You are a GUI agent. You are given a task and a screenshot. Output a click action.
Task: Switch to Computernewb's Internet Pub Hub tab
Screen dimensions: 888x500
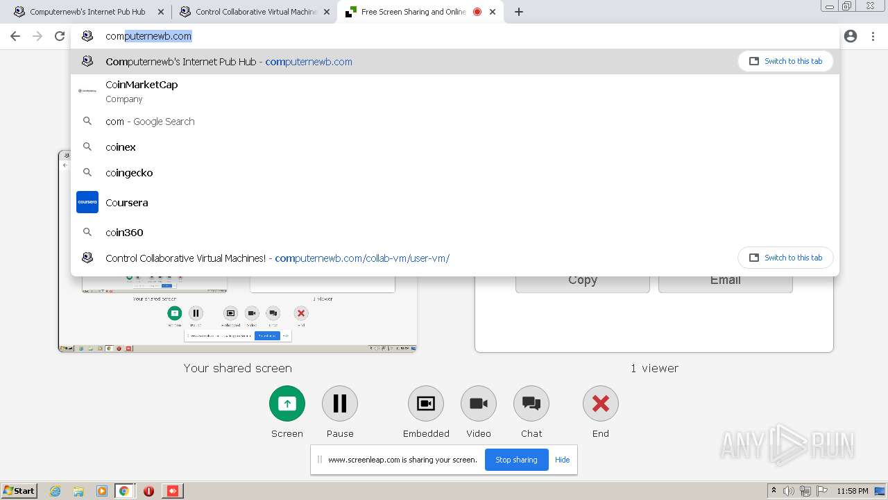tap(87, 12)
